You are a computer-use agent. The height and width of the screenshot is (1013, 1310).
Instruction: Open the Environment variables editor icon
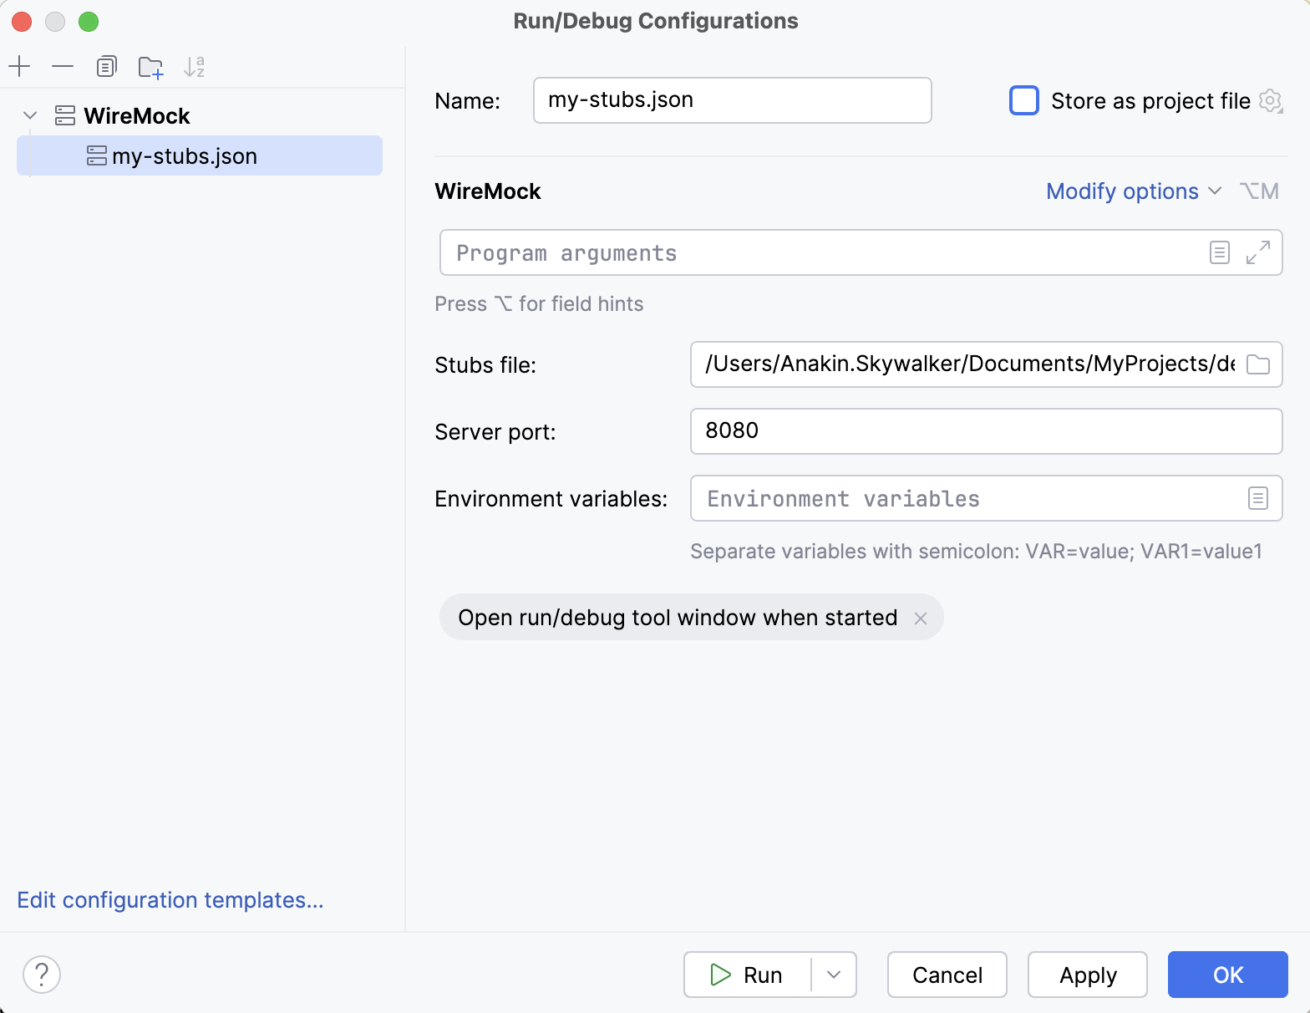click(x=1257, y=498)
